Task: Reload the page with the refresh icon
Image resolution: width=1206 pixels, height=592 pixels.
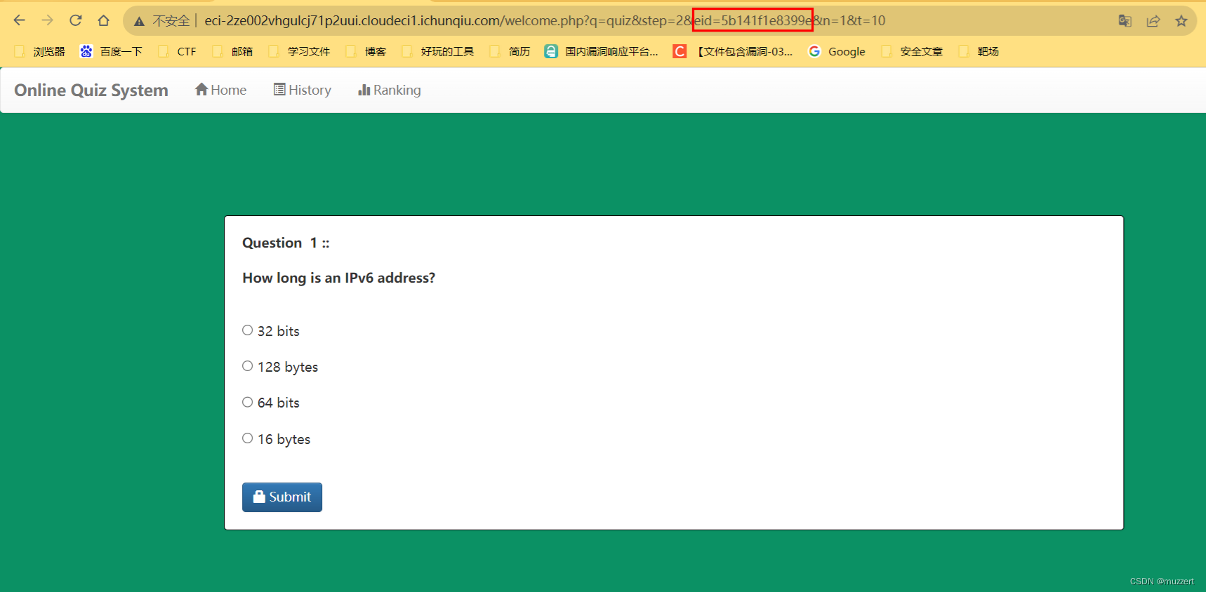Action: click(76, 20)
